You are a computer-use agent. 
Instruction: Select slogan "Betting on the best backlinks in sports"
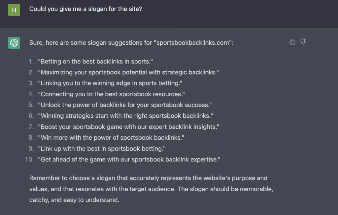coord(95,61)
